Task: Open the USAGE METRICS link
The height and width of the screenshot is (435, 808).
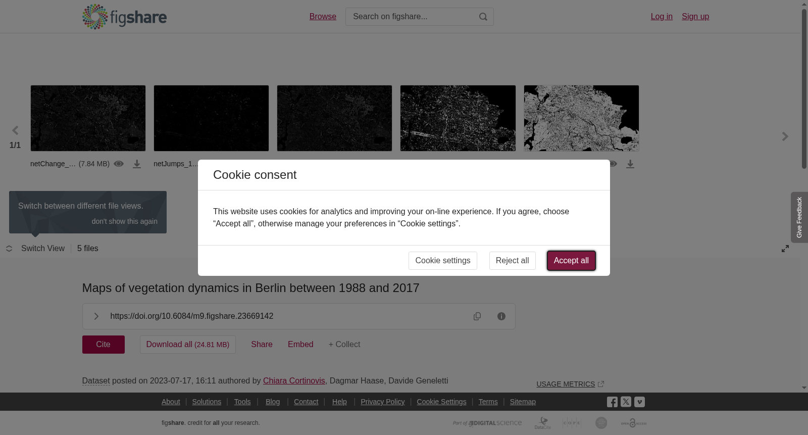Action: point(566,384)
